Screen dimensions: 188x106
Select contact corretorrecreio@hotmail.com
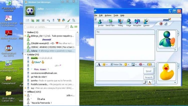(50, 73)
